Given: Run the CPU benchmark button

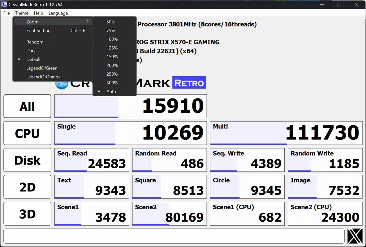Looking at the screenshot, I should 27,133.
